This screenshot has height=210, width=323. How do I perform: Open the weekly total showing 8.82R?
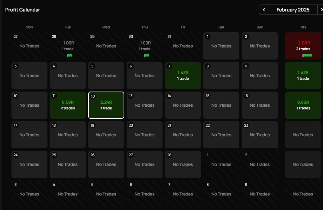pyautogui.click(x=303, y=105)
